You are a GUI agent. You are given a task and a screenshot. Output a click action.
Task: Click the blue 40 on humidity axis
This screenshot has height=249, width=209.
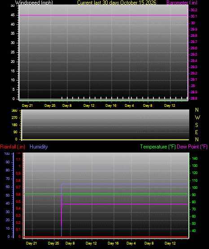[8, 203]
